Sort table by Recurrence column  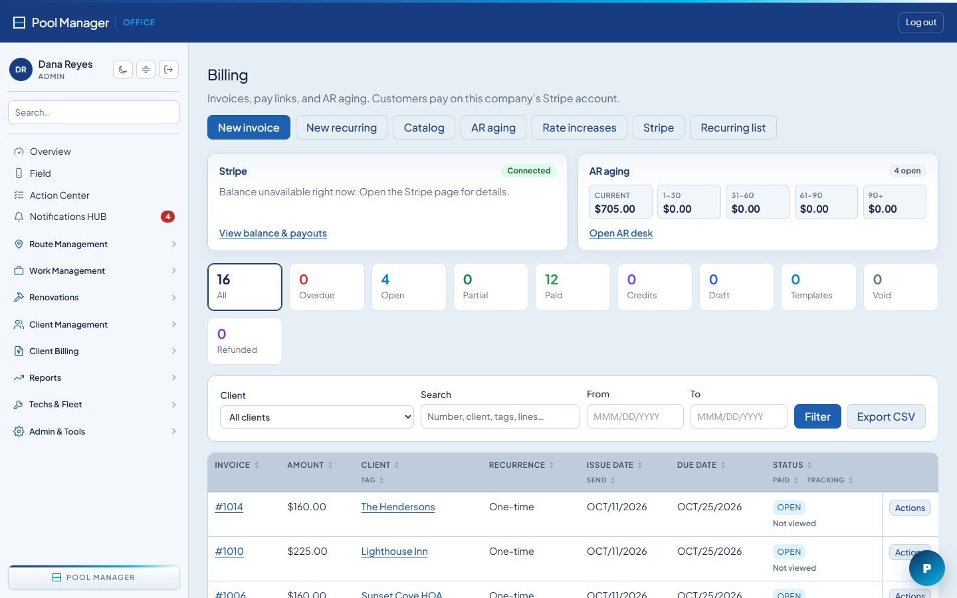point(522,465)
